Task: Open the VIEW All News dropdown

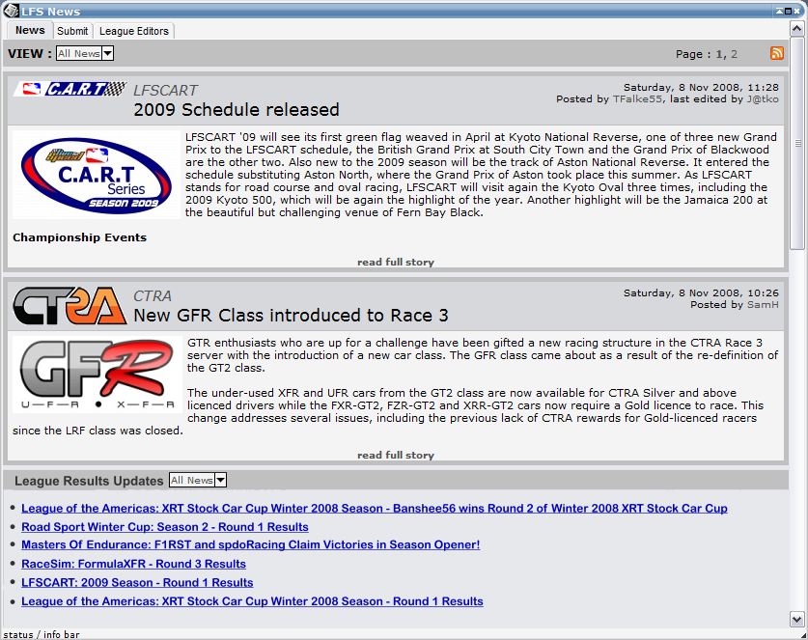Action: 85,53
